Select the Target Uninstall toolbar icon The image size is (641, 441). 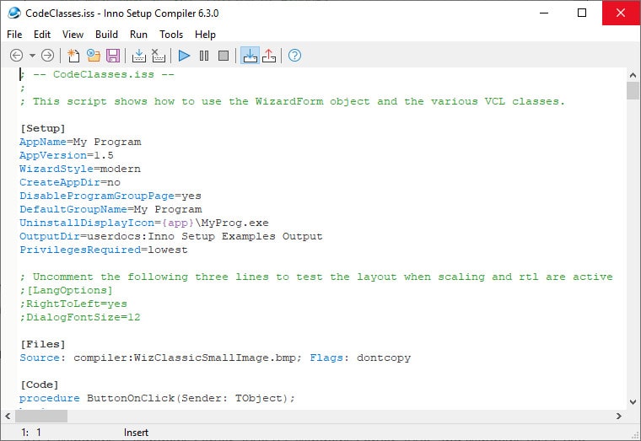pyautogui.click(x=269, y=55)
